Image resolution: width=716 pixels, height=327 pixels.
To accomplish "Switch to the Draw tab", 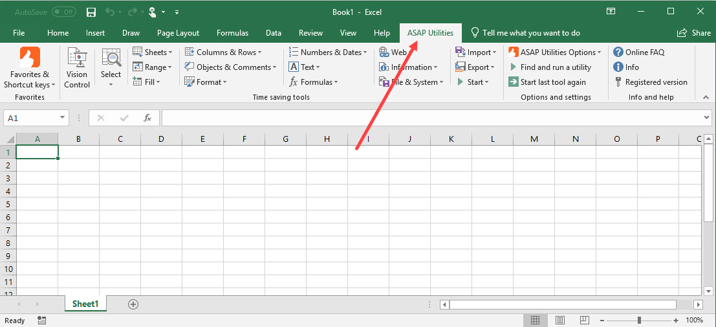I will pos(131,33).
